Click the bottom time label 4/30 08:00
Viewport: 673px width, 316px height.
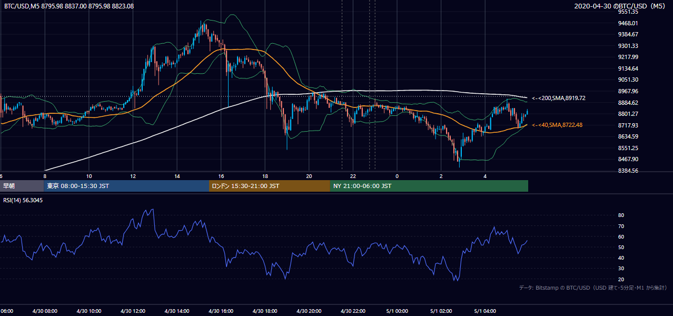click(x=45, y=311)
